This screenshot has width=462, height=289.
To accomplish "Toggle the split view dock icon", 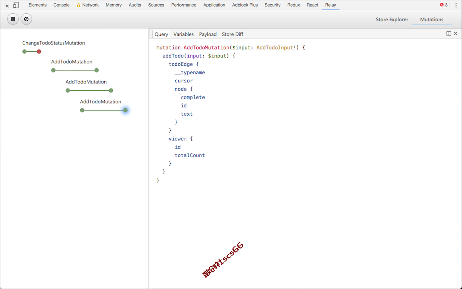I will point(449,34).
